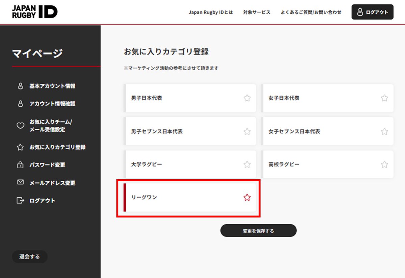Click ログアウト in the sidebar
Image resolution: width=405 pixels, height=278 pixels.
(42, 201)
